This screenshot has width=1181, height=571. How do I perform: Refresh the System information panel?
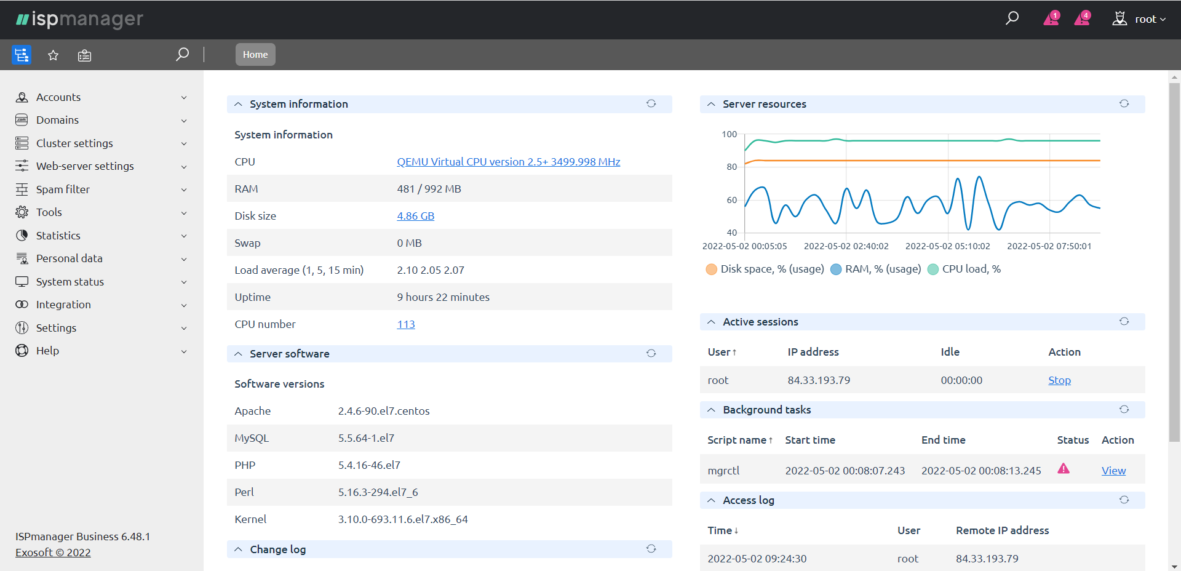coord(651,104)
